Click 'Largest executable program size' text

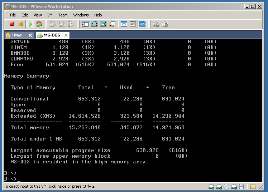pyautogui.click(x=60, y=151)
